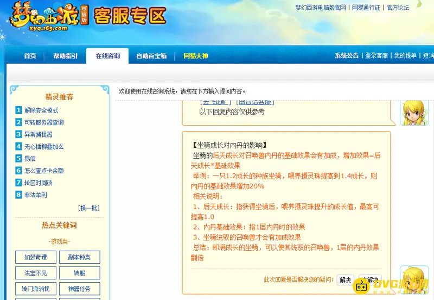This screenshot has width=434, height=300.
Task: Open 异常捕捉器 recommendation
Action: [39, 134]
